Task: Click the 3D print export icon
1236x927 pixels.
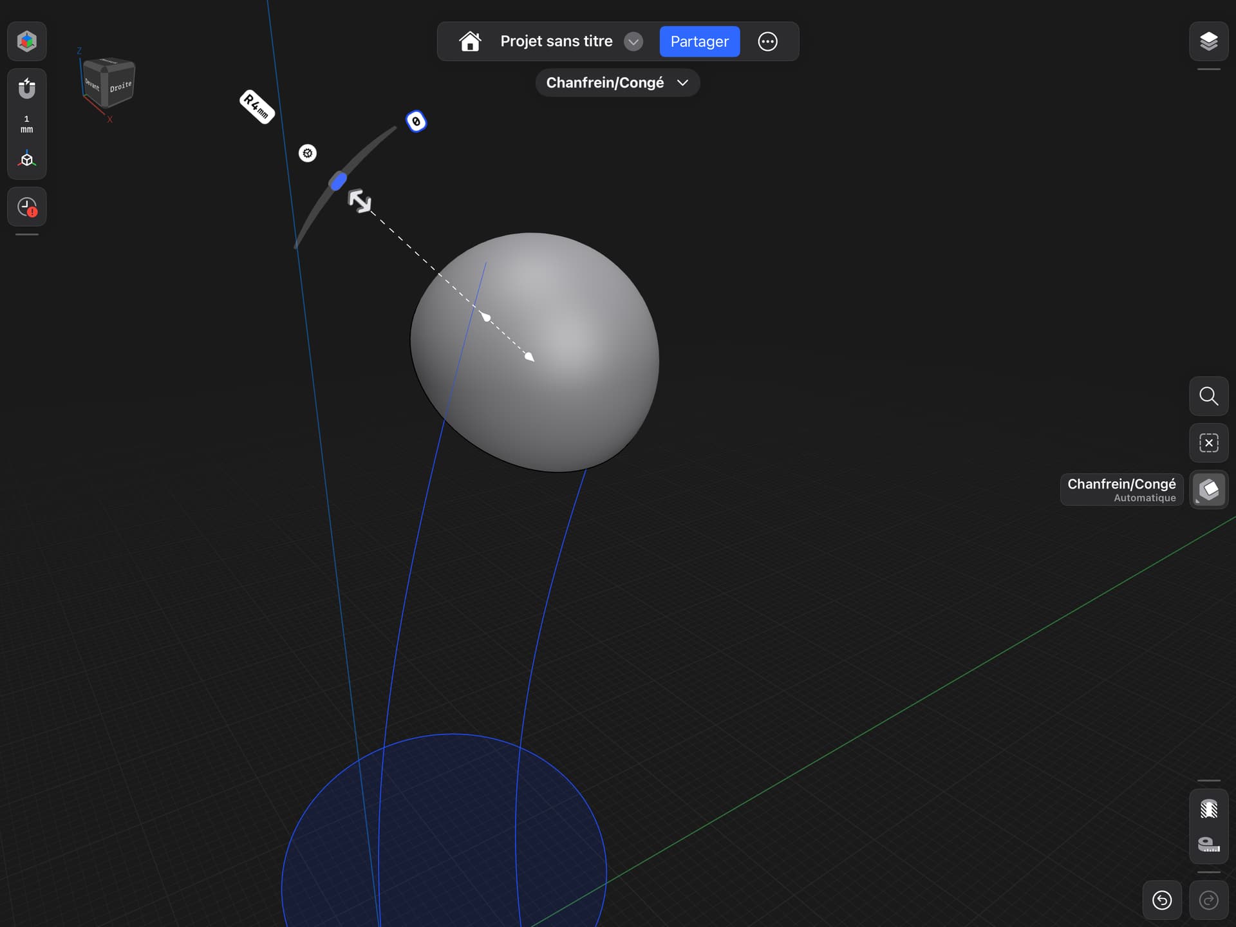Action: click(1208, 809)
